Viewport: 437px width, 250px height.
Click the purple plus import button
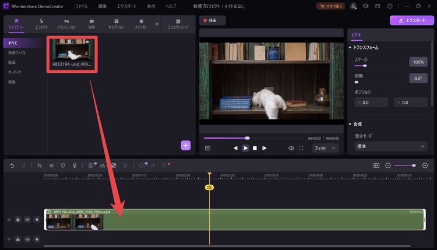186,145
